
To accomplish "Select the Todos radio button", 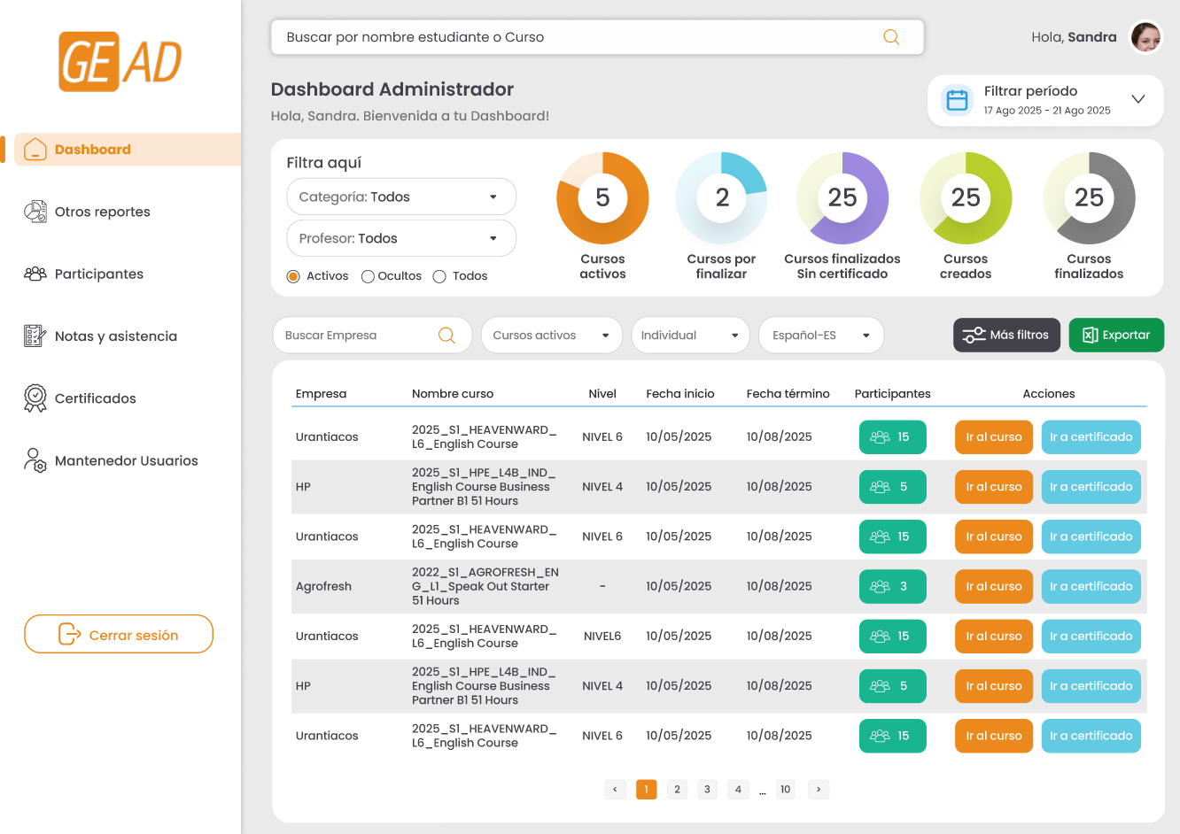I will pyautogui.click(x=439, y=276).
